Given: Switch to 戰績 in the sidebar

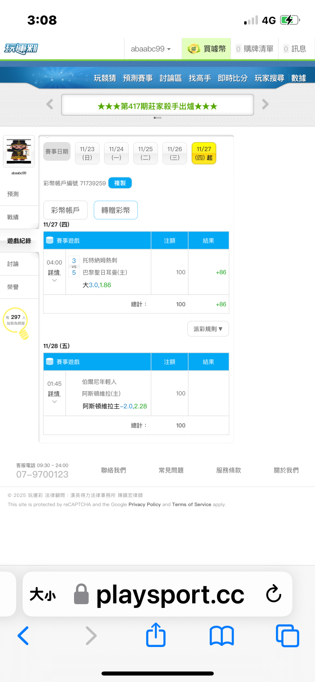Looking at the screenshot, I should tap(13, 217).
